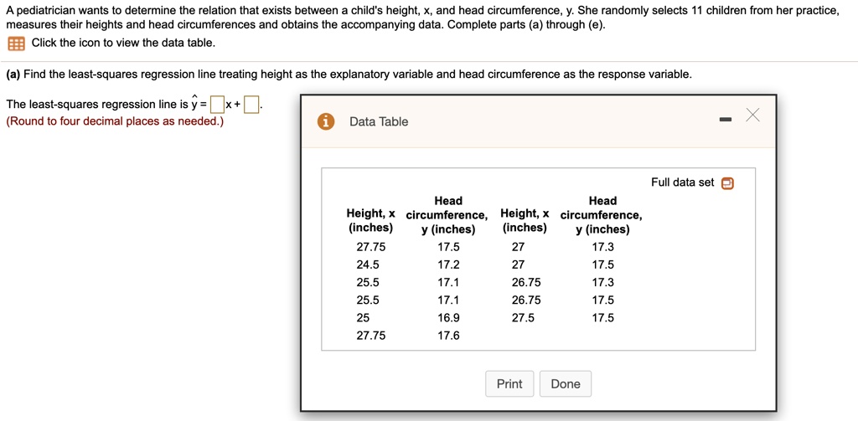
Task: Select the 17.6 head circumference cell
Action: point(448,336)
